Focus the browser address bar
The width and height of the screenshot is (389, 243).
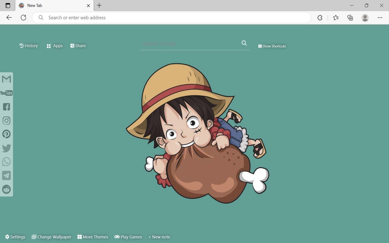[172, 18]
